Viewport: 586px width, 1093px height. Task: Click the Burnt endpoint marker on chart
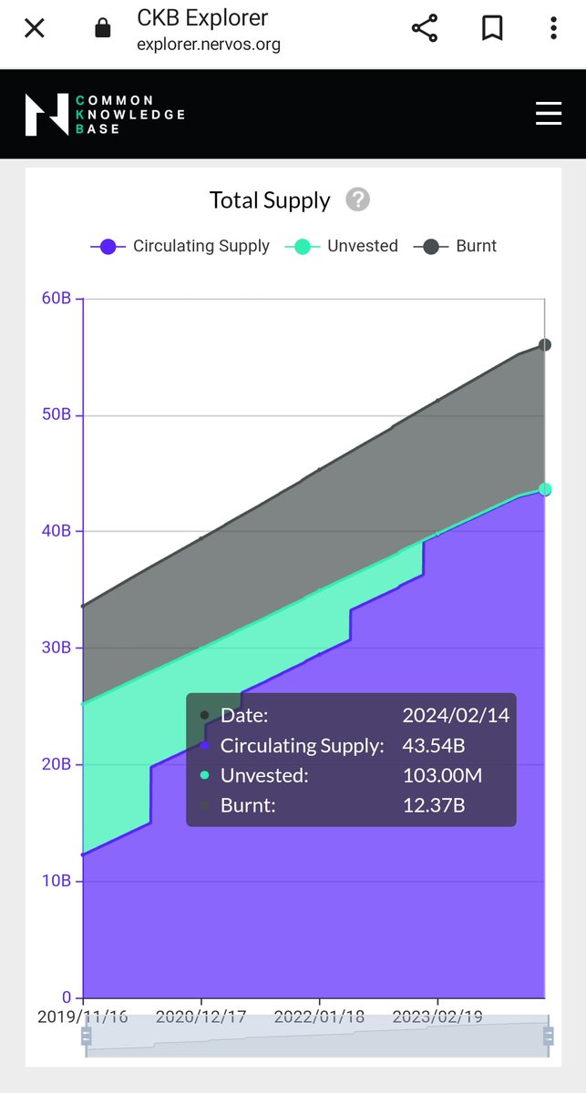coord(545,344)
